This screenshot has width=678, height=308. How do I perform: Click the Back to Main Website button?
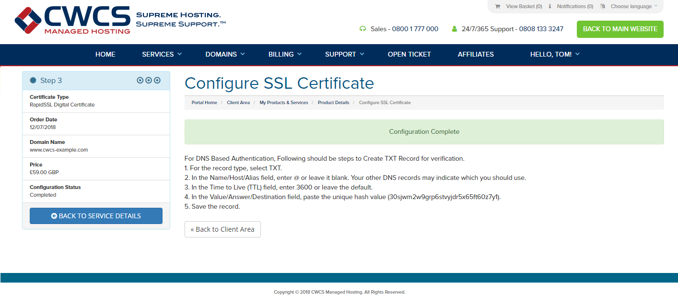point(620,29)
